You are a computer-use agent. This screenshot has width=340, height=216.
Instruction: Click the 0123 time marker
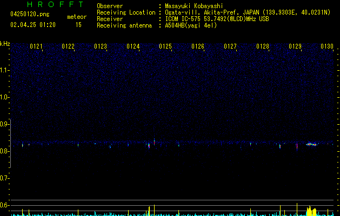click(x=101, y=46)
